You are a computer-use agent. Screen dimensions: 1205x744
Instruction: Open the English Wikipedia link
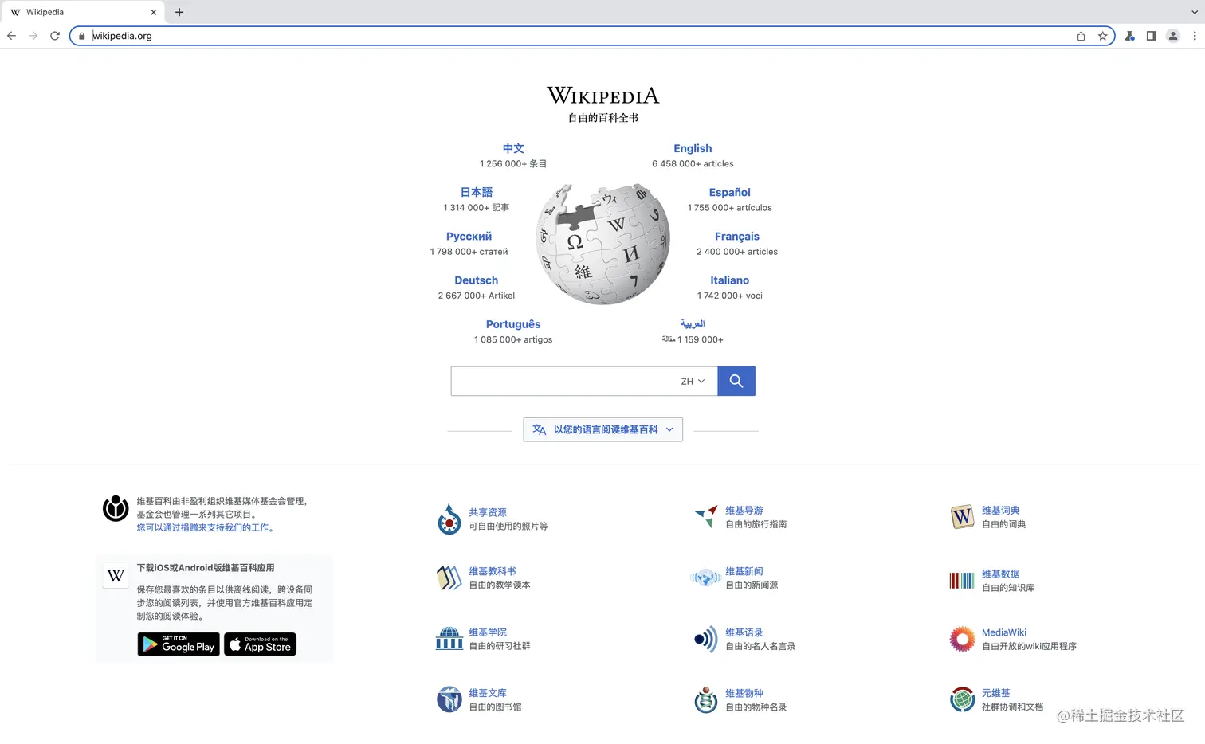[693, 148]
